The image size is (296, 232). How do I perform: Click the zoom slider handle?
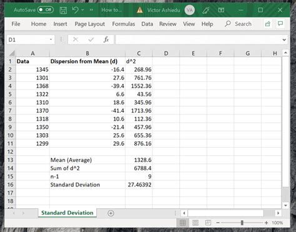coord(242,223)
